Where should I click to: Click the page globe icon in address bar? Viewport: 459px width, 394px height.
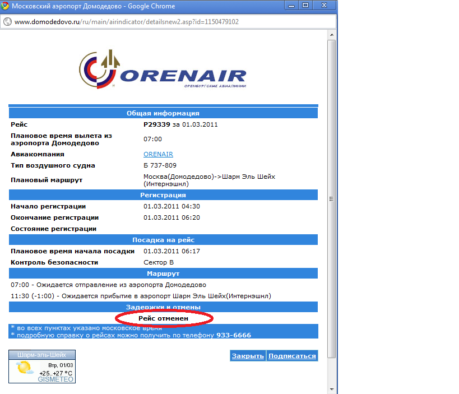(x=7, y=22)
